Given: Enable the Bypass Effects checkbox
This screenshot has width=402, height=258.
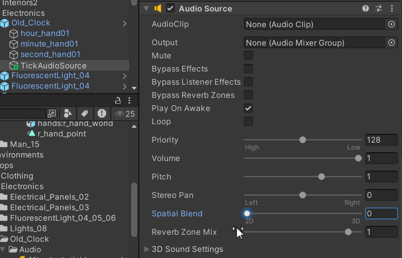Looking at the screenshot, I should click(x=248, y=68).
